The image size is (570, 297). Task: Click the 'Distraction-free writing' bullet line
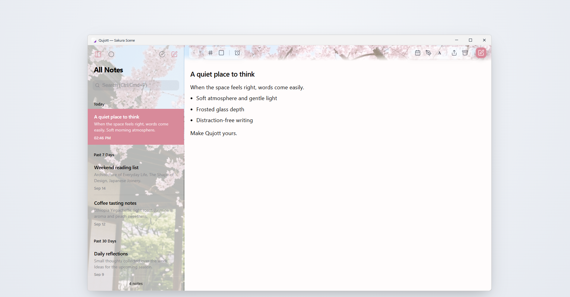(x=225, y=120)
